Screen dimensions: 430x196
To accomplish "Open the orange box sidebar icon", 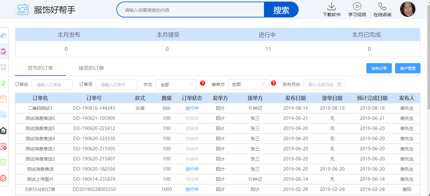I will (x=3, y=99).
